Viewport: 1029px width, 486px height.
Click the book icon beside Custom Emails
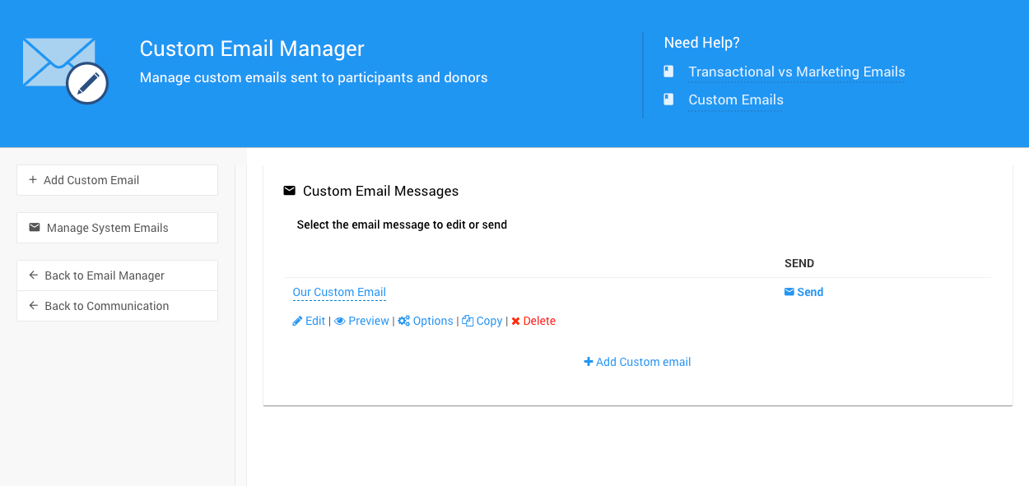(x=668, y=100)
